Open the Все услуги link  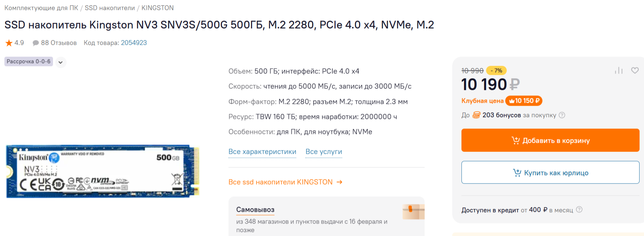click(x=324, y=152)
